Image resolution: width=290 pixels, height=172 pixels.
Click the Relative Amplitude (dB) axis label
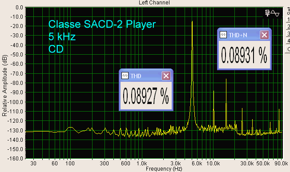pyautogui.click(x=4, y=85)
